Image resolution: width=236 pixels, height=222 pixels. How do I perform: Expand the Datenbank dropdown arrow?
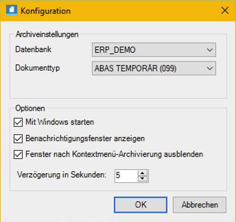210,50
